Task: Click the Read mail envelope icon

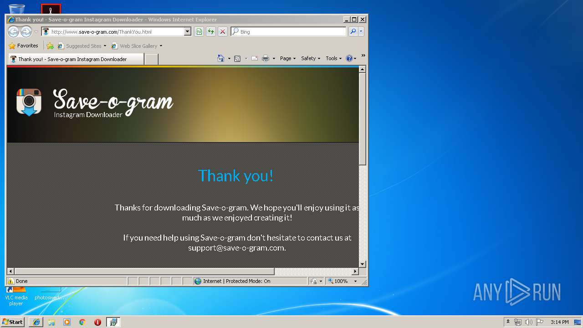Action: click(x=254, y=58)
